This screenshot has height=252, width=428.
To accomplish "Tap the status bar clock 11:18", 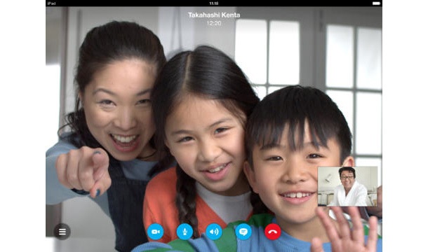I will [214, 3].
